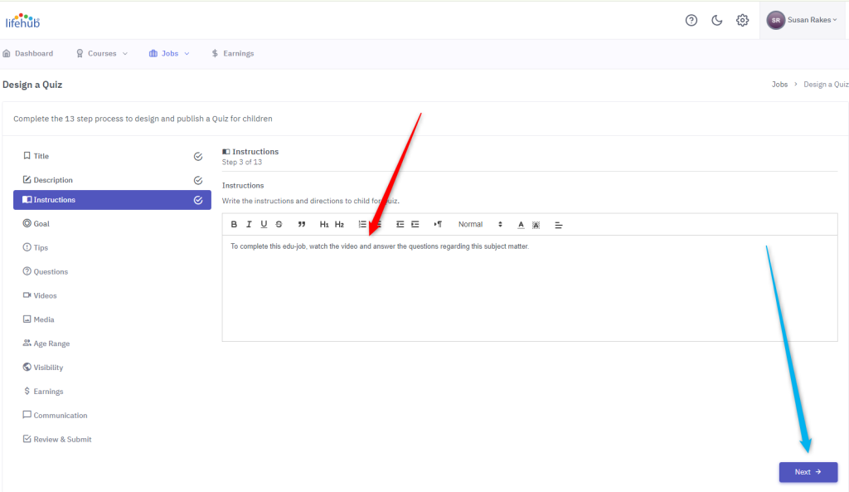Click the SR profile avatar

click(776, 20)
